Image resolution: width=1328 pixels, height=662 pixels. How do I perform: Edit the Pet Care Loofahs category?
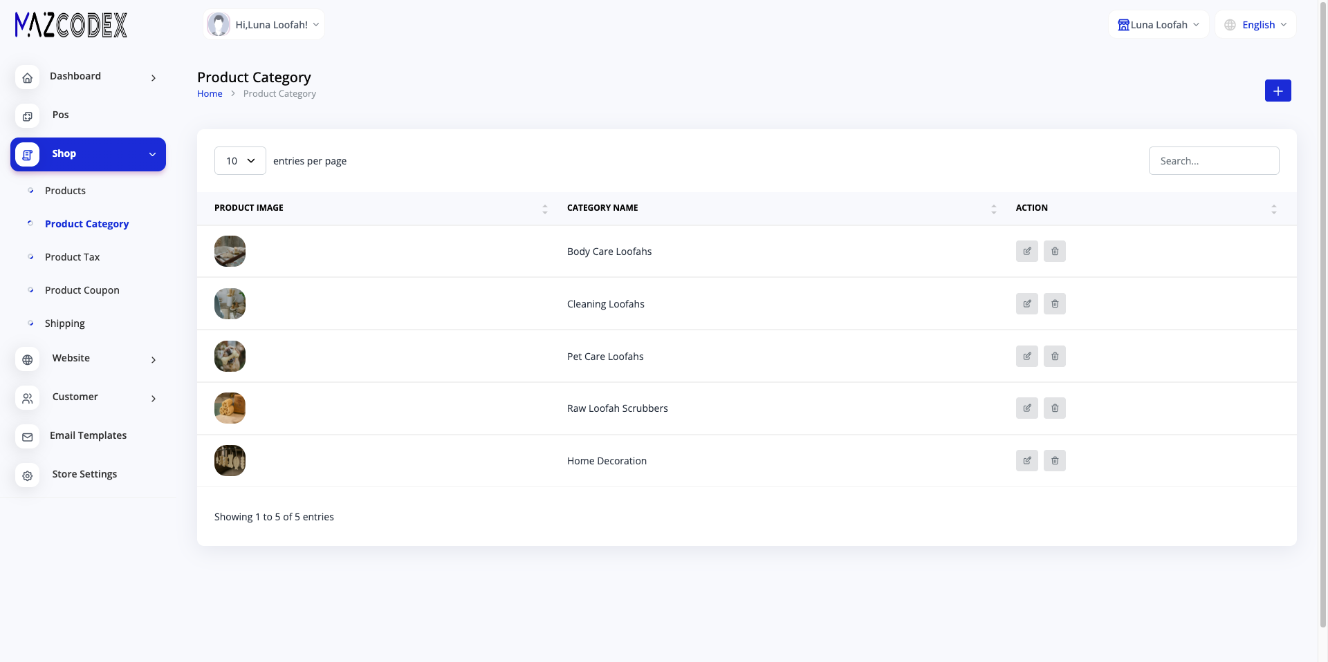(1027, 357)
